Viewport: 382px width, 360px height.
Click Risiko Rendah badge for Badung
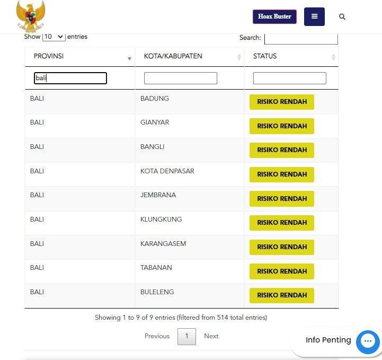282,102
